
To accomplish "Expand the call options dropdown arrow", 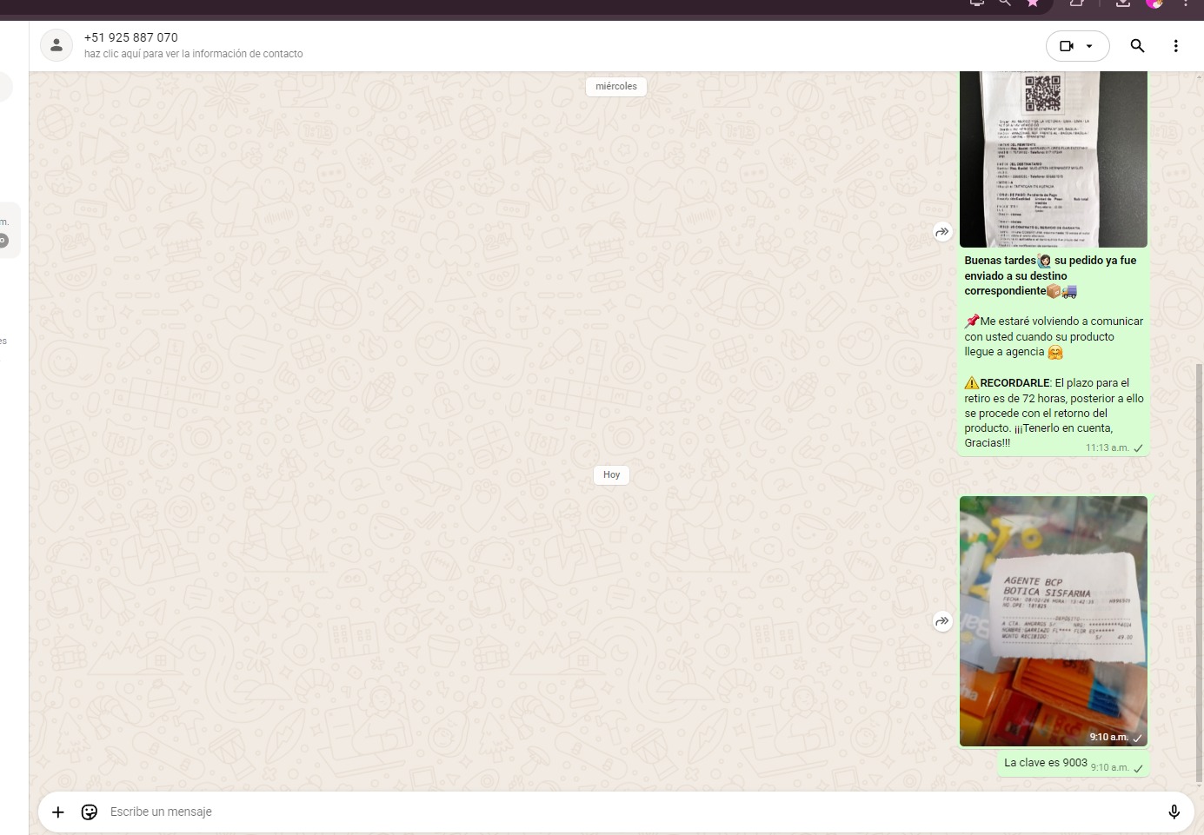I will [1090, 46].
